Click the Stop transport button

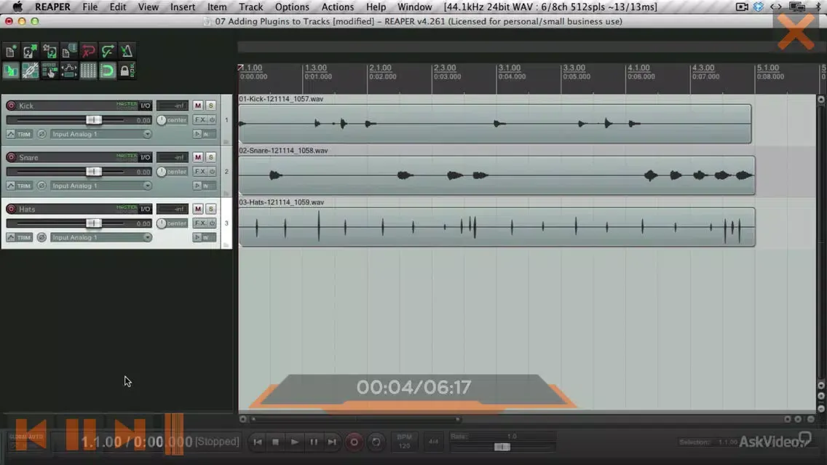pyautogui.click(x=276, y=442)
